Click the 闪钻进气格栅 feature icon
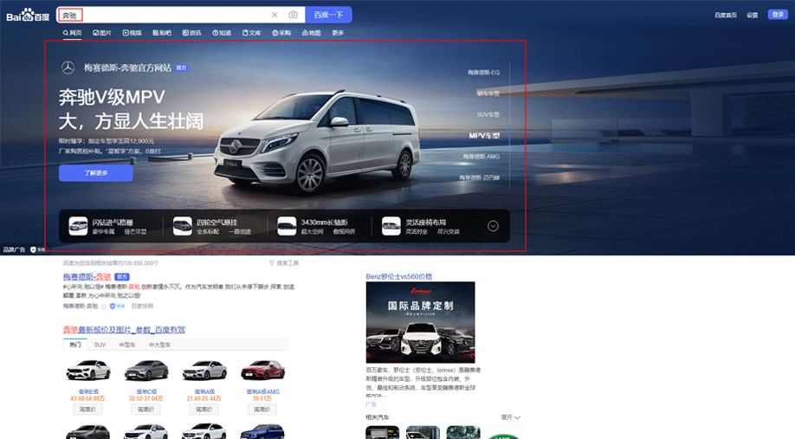Image resolution: width=795 pixels, height=439 pixels. (78, 226)
